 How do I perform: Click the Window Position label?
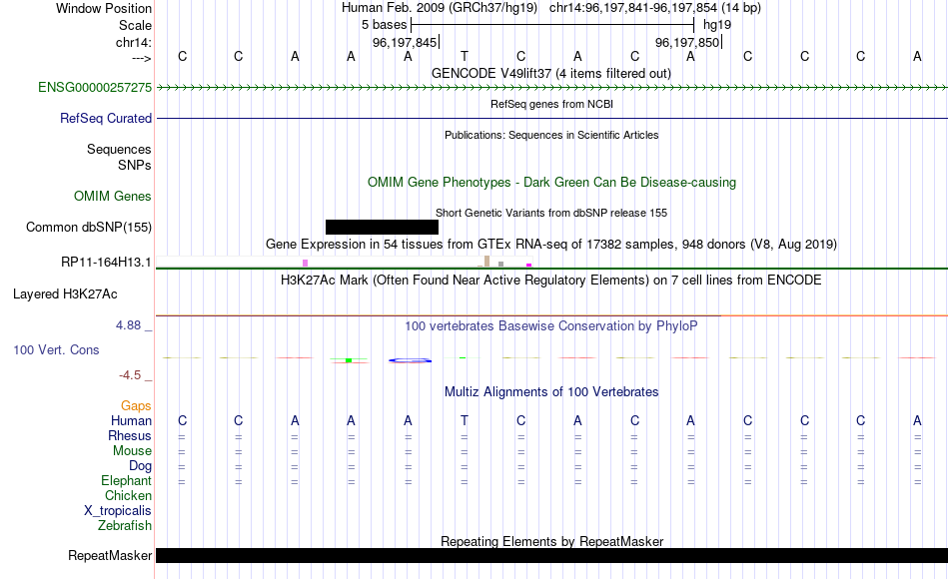pyautogui.click(x=104, y=9)
